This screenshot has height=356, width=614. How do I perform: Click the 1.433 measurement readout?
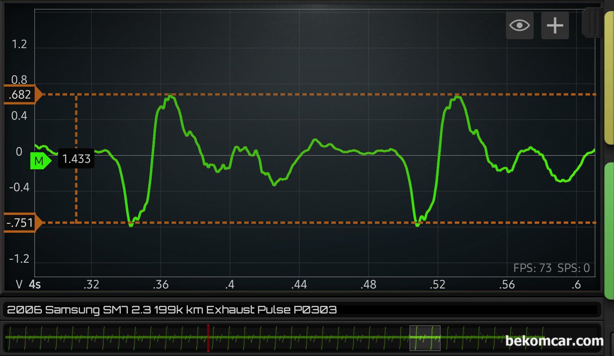tap(76, 159)
